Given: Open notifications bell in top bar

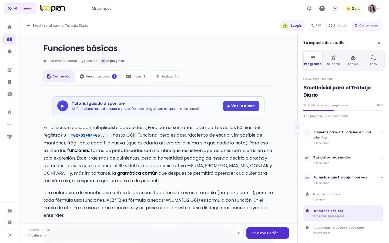Looking at the screenshot, I should click(x=309, y=8).
